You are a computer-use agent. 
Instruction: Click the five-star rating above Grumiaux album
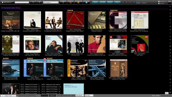click(114, 10)
